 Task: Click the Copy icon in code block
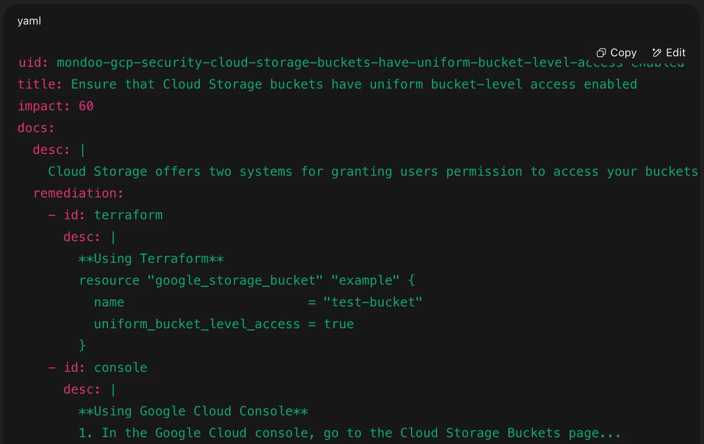tap(601, 53)
